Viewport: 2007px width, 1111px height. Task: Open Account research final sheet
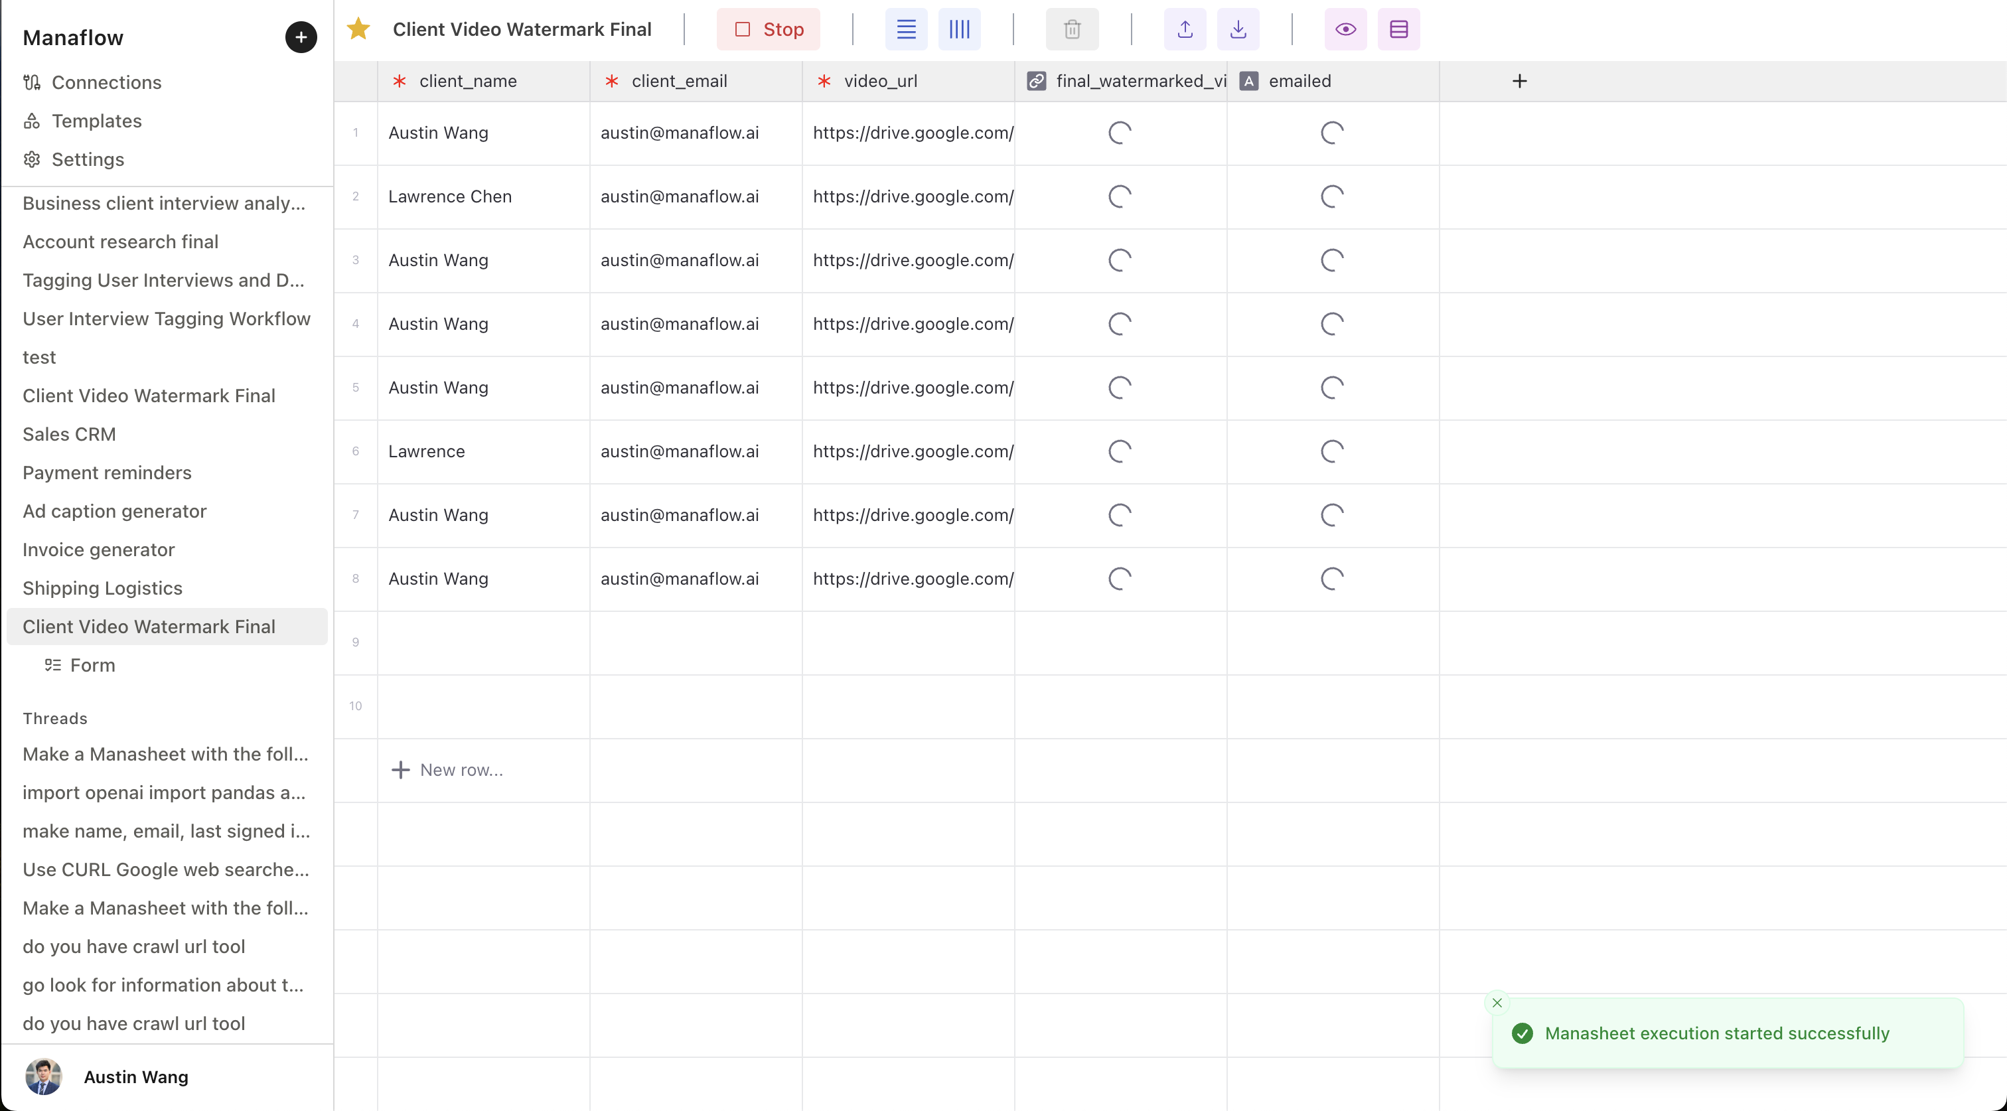click(167, 242)
